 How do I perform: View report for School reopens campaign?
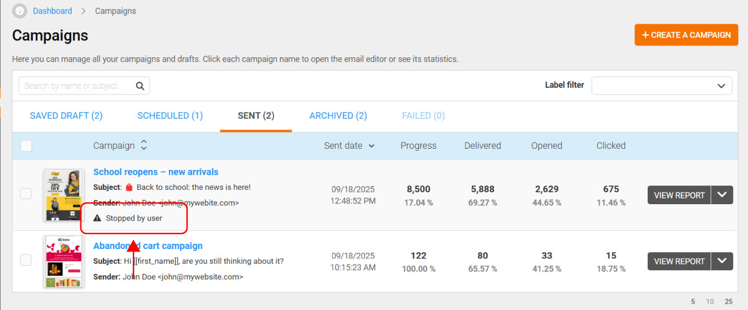679,195
